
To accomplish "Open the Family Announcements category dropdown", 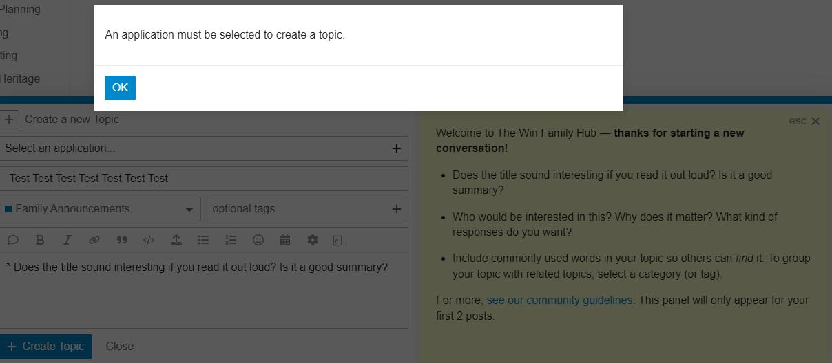I will [x=100, y=209].
